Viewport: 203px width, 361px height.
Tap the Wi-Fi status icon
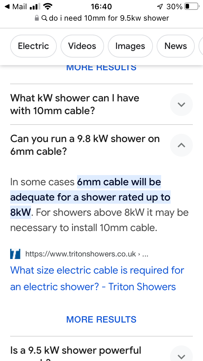point(48,7)
